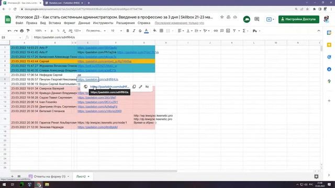
Task: Open Google Keep side panel
Action: click(329, 45)
